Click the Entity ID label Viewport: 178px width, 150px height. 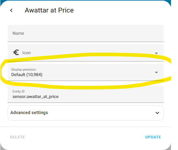(x=19, y=91)
